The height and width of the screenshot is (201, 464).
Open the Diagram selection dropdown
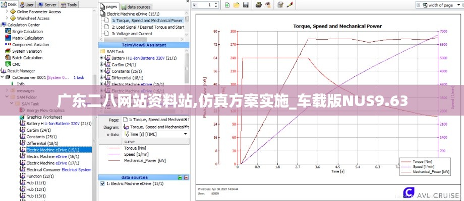(186, 127)
